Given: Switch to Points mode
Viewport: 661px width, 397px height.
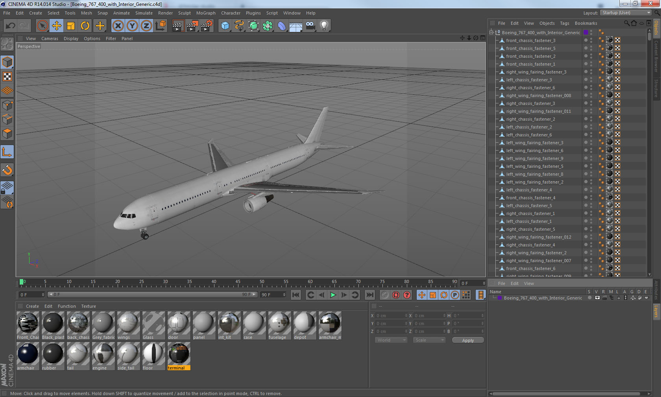Looking at the screenshot, I should tap(7, 105).
